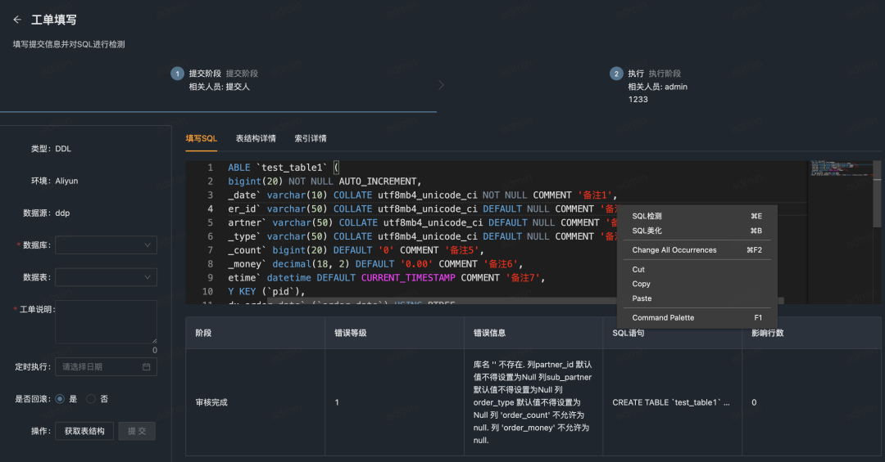This screenshot has width=885, height=462.
Task: Click inside the 工单说明 text area
Action: click(106, 321)
